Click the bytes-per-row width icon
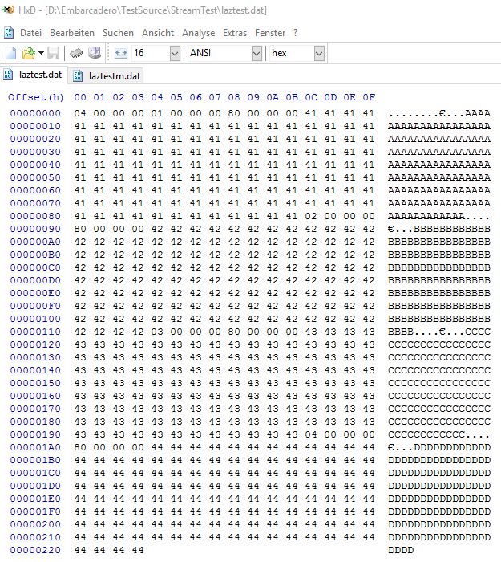Screen dimensions: 501x562 [121, 53]
